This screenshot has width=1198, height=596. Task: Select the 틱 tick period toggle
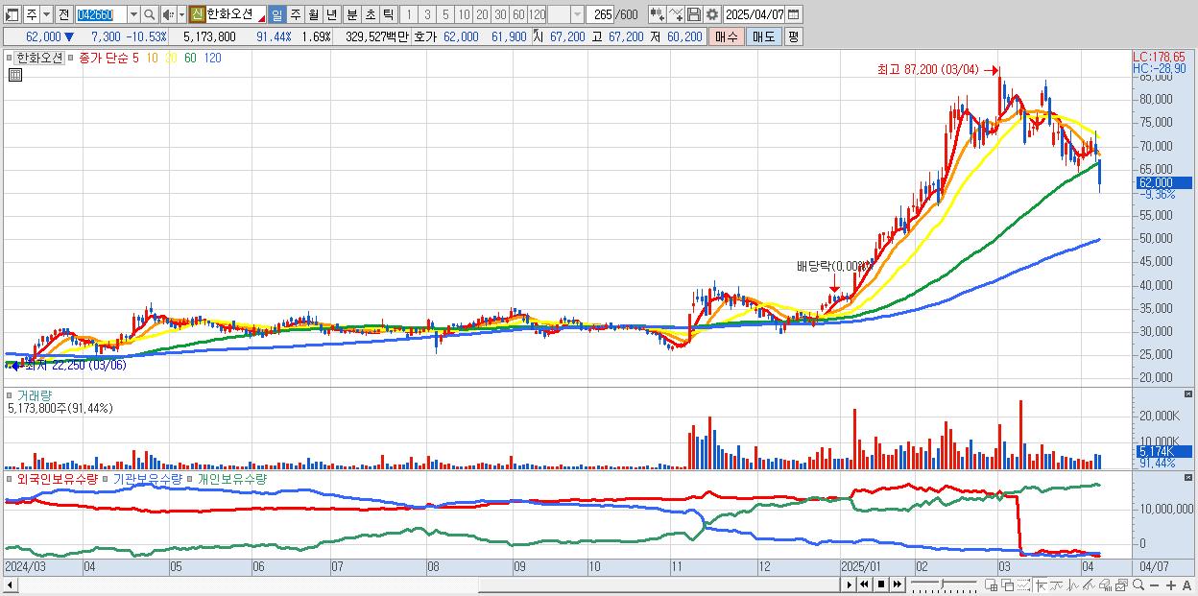click(388, 14)
